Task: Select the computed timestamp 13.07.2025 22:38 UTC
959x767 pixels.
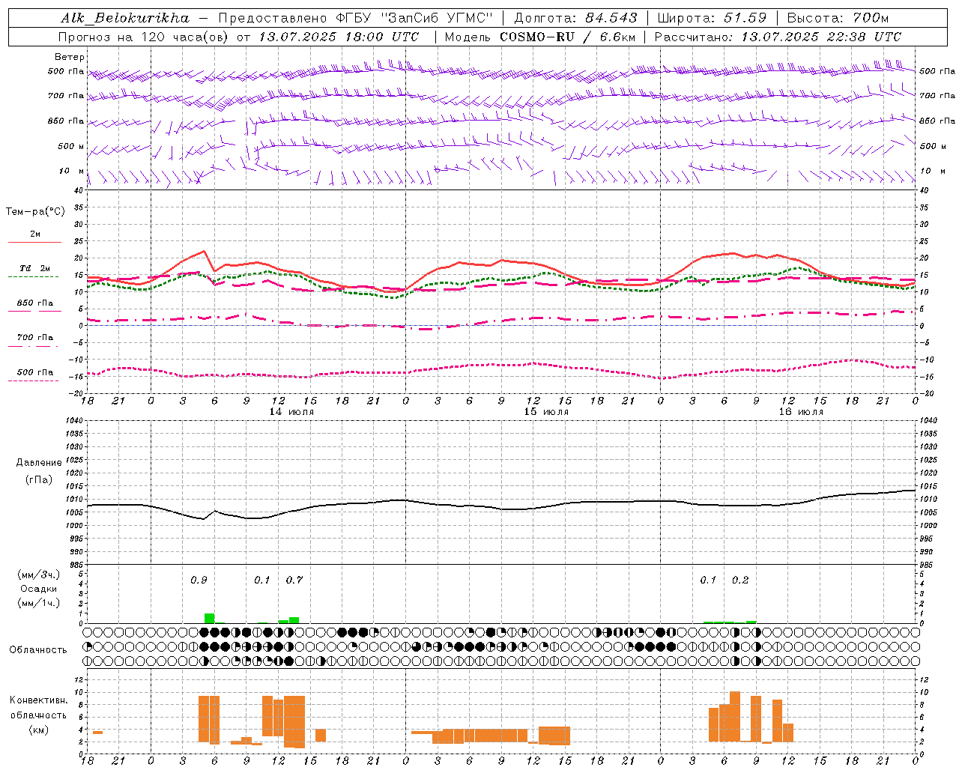Action: pos(821,37)
